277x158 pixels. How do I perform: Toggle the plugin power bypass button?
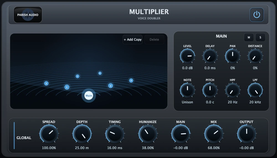click(257, 15)
